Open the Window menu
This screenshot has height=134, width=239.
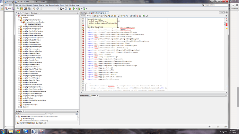72,5
